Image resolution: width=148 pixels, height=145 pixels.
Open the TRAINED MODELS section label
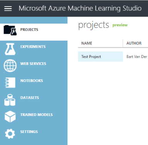37,114
